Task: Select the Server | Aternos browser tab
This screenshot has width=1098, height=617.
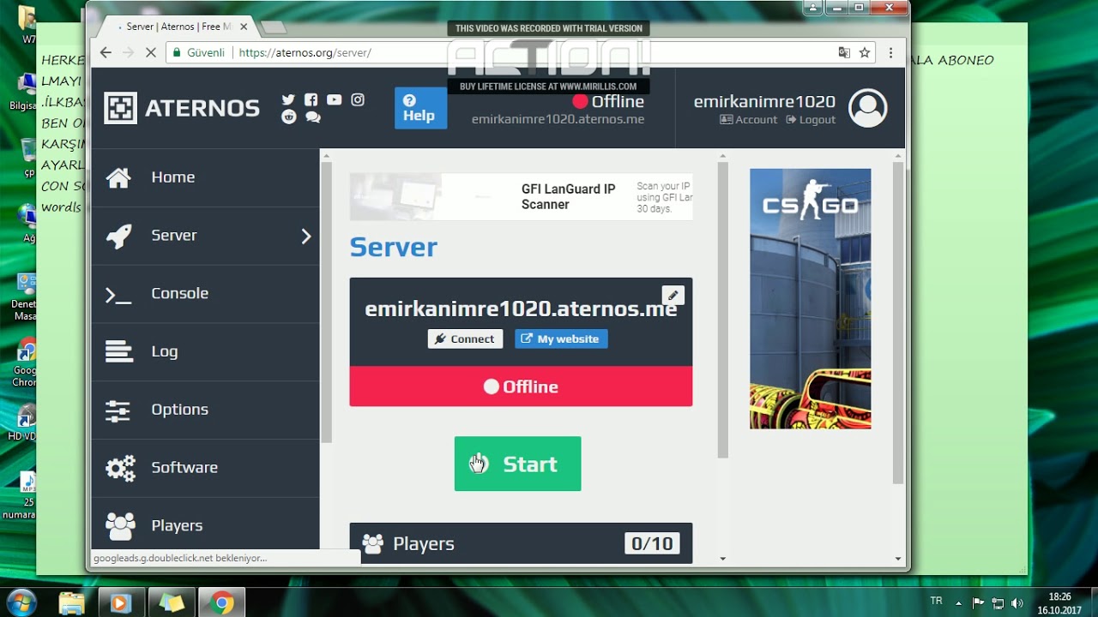Action: (x=176, y=27)
